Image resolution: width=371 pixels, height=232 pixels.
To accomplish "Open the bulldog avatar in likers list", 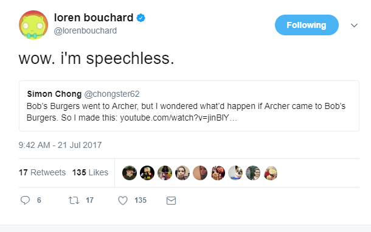I will pyautogui.click(x=235, y=173).
